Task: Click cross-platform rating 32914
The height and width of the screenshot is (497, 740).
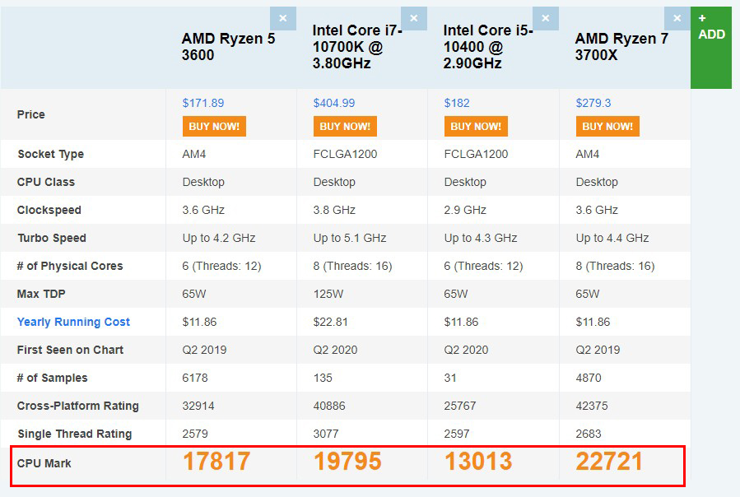Action: tap(198, 406)
